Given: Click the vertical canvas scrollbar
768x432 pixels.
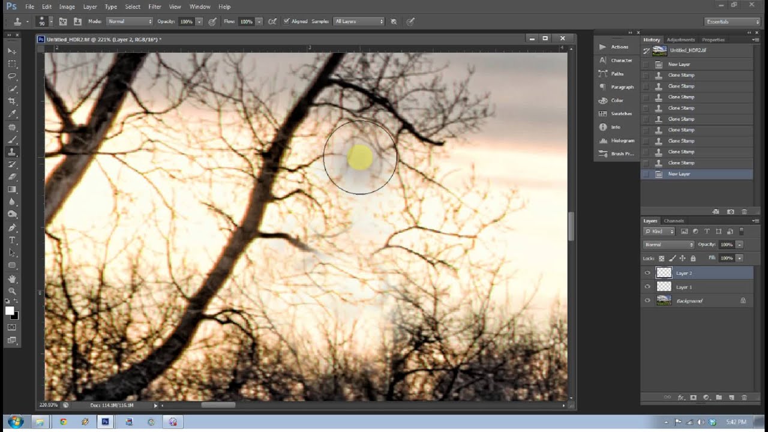Looking at the screenshot, I should pos(571,226).
